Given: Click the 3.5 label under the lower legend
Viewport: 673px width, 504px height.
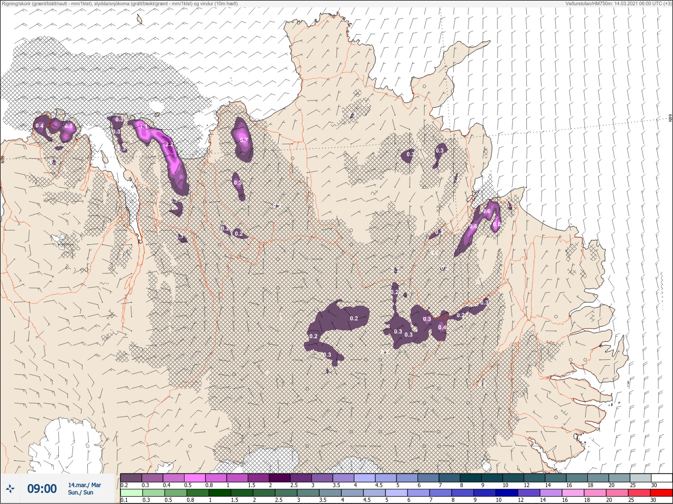Looking at the screenshot, I should point(323,500).
